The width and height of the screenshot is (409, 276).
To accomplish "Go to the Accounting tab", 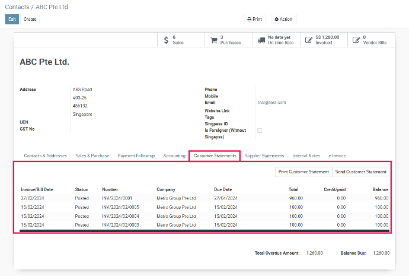I will pyautogui.click(x=174, y=156).
